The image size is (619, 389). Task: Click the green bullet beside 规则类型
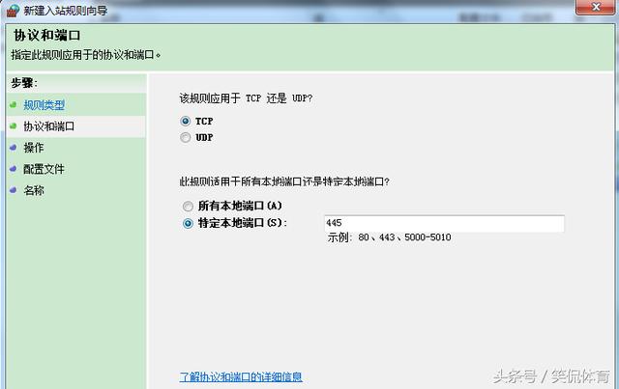pyautogui.click(x=14, y=105)
